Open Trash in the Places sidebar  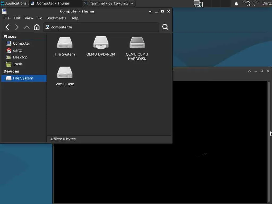(x=18, y=64)
